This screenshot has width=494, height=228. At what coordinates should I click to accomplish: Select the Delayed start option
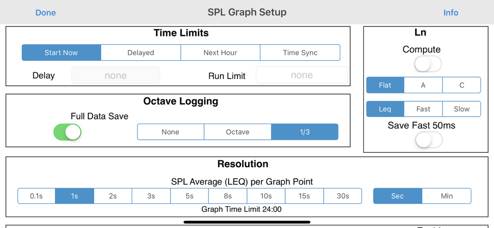pyautogui.click(x=141, y=53)
